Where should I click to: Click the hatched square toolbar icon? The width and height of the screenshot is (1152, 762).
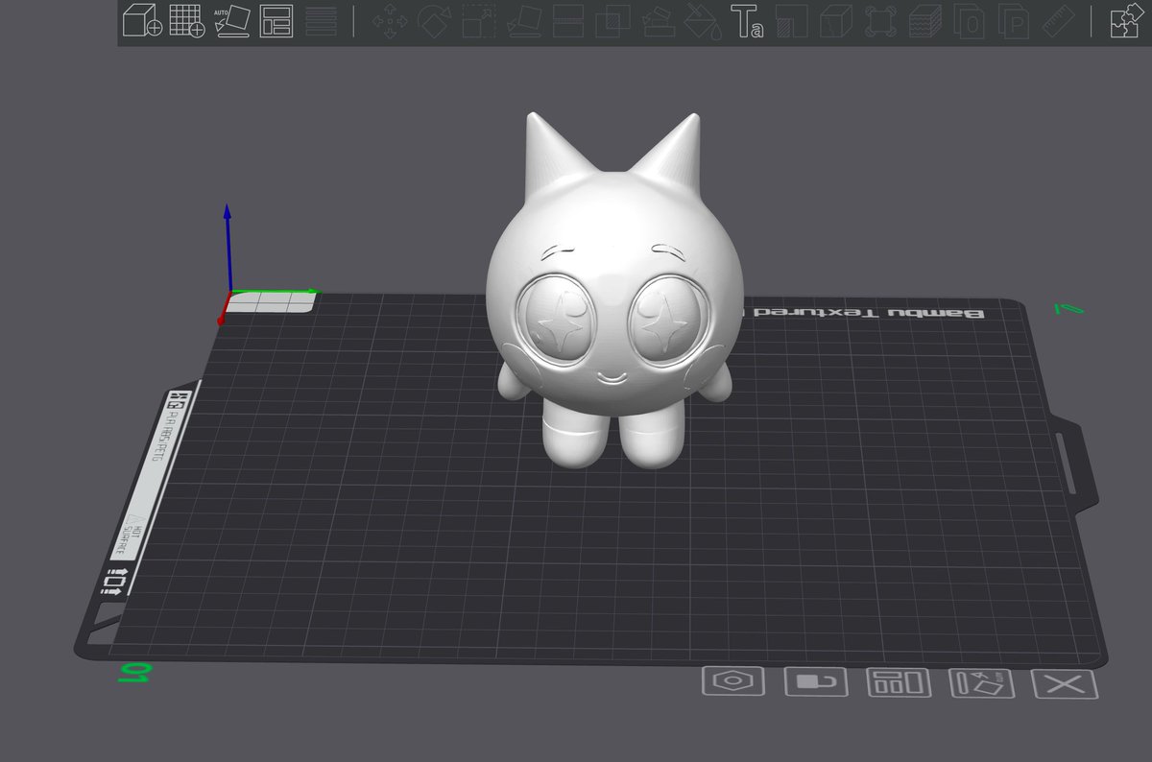pos(792,21)
